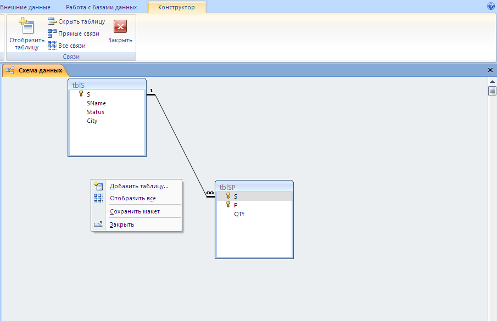Open the Внешние данные ribbon tab
The height and width of the screenshot is (321, 497).
click(25, 7)
